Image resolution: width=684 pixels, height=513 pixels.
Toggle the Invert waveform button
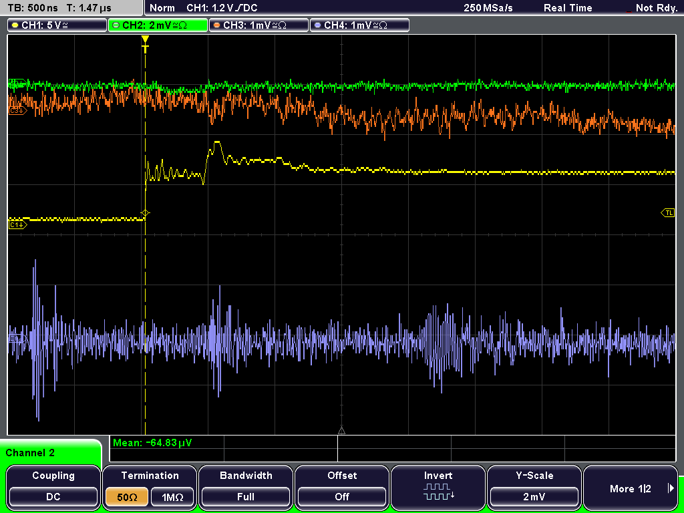click(438, 486)
